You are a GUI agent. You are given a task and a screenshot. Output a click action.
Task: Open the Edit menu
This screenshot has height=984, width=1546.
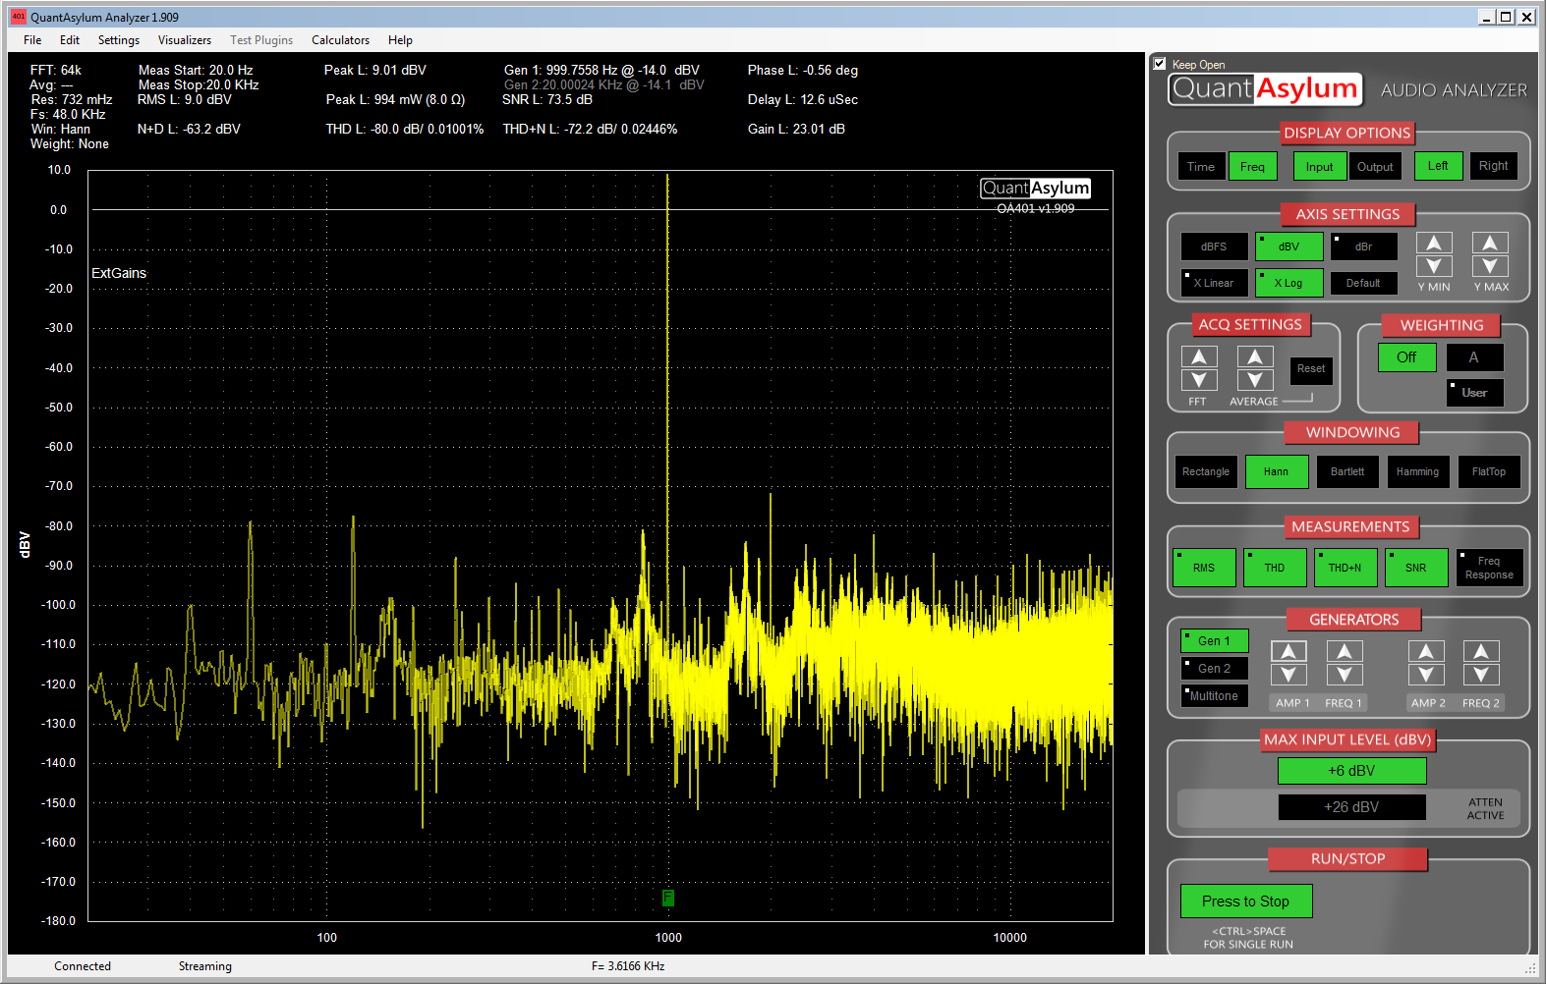pos(70,40)
